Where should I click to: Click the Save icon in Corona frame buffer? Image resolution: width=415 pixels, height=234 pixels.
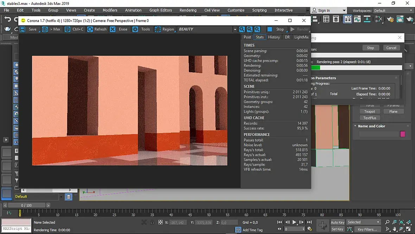point(23,29)
